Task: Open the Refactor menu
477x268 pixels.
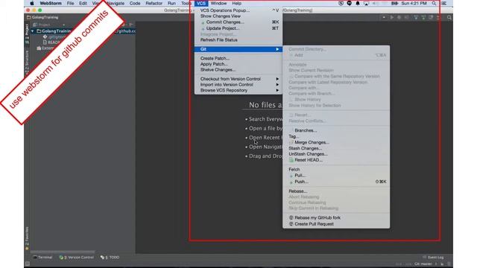Action: pyautogui.click(x=154, y=3)
